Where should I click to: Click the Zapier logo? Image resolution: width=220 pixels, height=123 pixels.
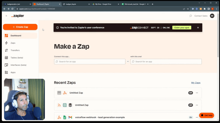[18, 16]
